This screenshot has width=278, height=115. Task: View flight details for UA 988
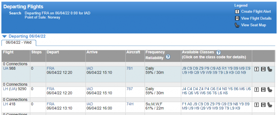point(263,69)
